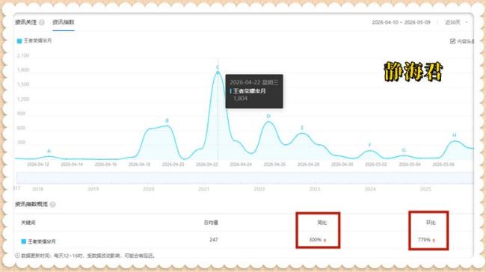
Task: Click the 王者荣耀半月 legend label above chart
Action: click(37, 40)
